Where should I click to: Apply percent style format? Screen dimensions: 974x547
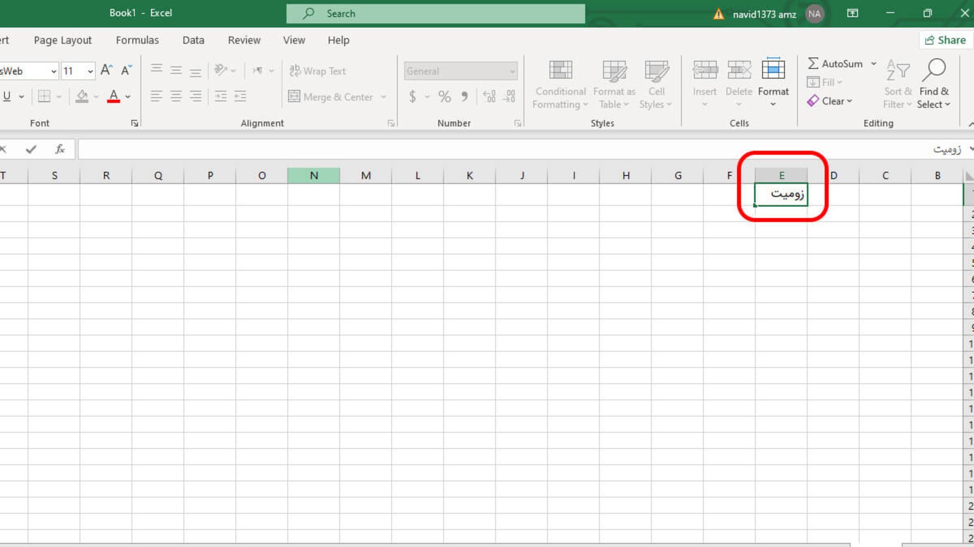(x=444, y=96)
